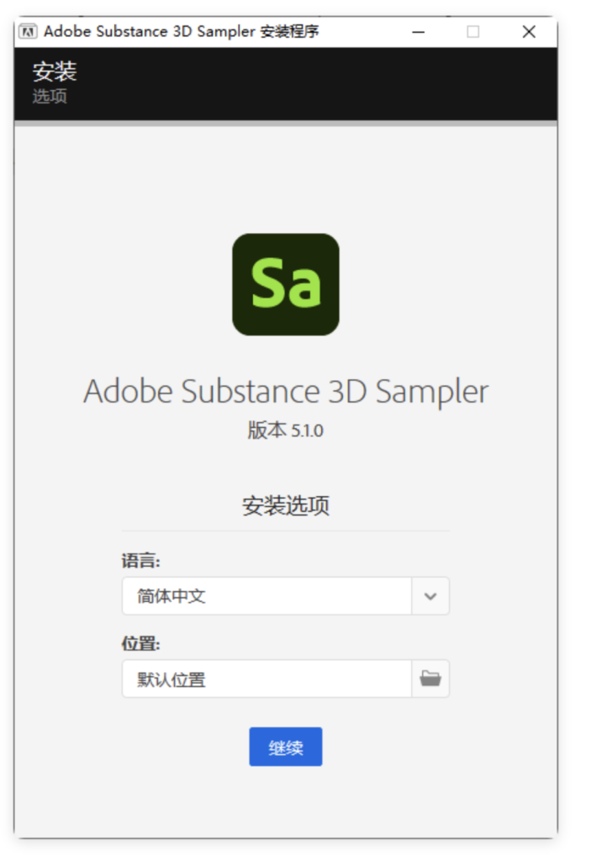Minimize the installer window
The width and height of the screenshot is (596, 861).
(419, 32)
